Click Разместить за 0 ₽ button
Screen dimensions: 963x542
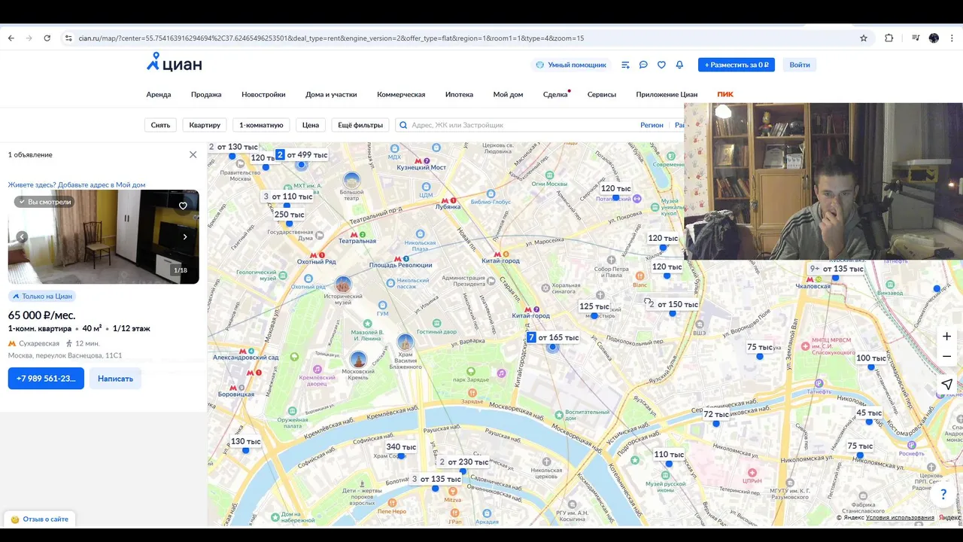click(x=736, y=65)
